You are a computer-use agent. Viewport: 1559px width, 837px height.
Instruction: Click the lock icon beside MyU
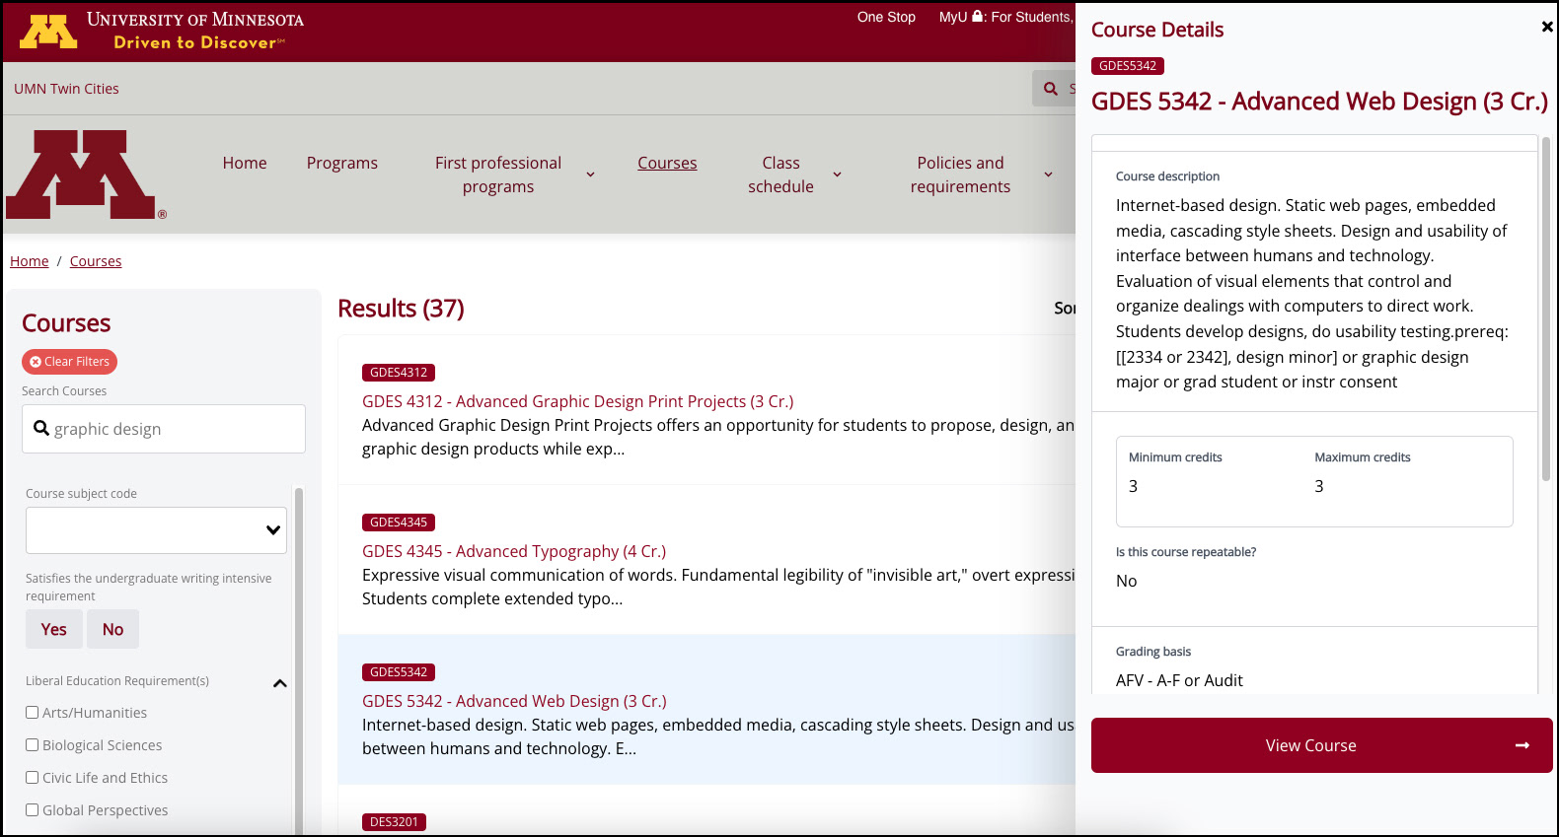point(978,16)
